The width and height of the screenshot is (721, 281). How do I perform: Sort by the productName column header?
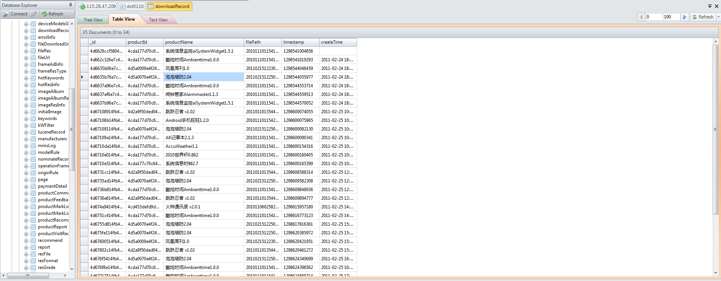click(204, 42)
